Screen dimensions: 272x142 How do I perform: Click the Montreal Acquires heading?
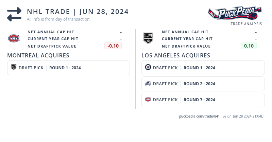click(x=38, y=55)
